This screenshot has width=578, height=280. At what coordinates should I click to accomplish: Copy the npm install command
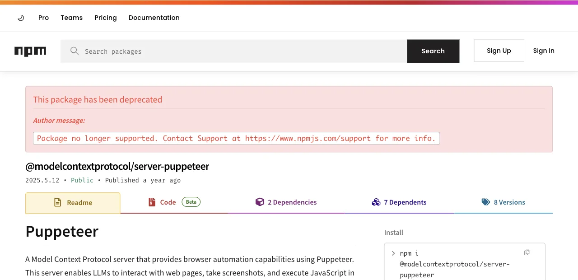coord(527,252)
